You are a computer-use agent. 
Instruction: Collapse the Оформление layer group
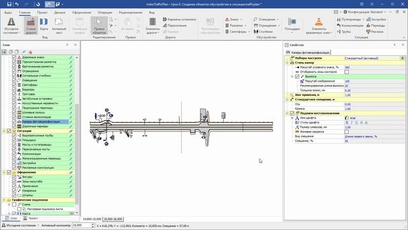click(x=4, y=172)
